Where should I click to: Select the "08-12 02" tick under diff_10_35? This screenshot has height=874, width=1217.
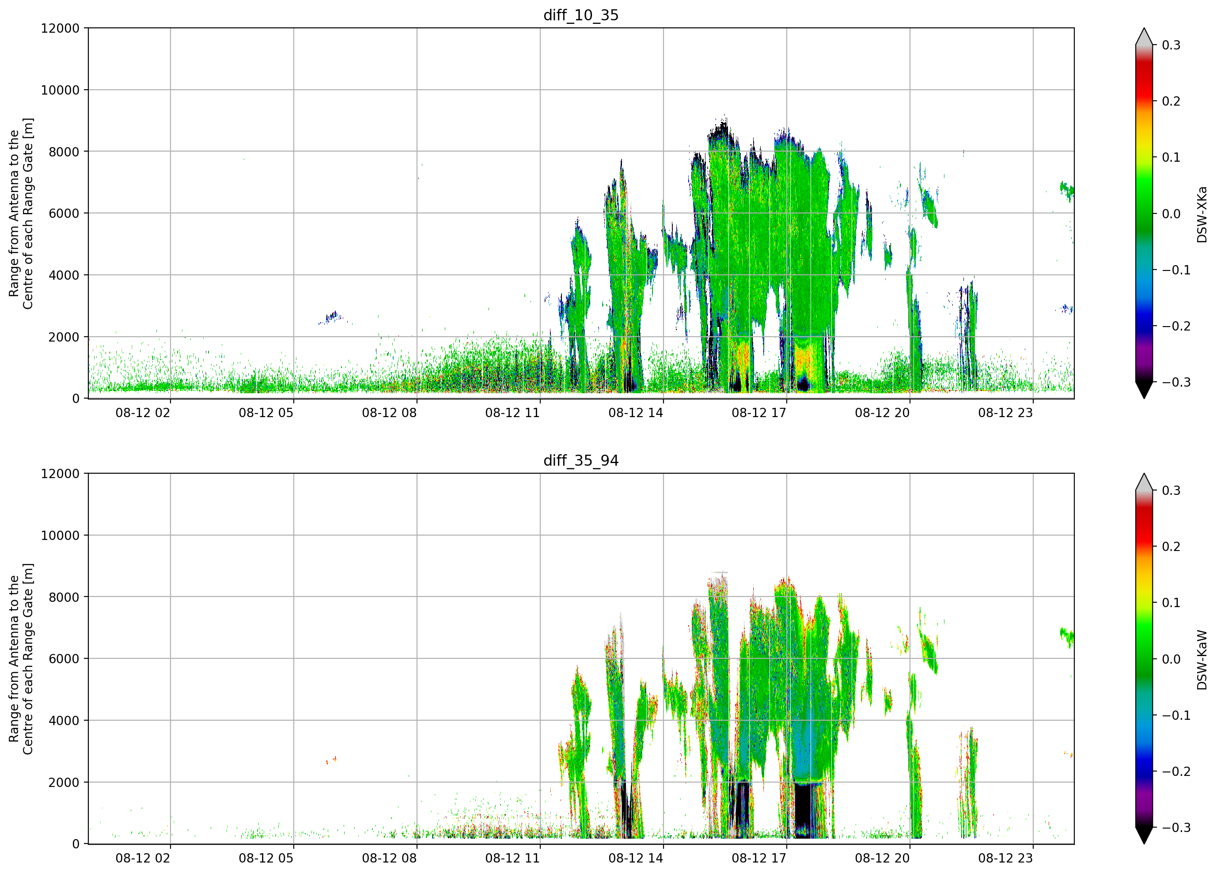tap(143, 413)
